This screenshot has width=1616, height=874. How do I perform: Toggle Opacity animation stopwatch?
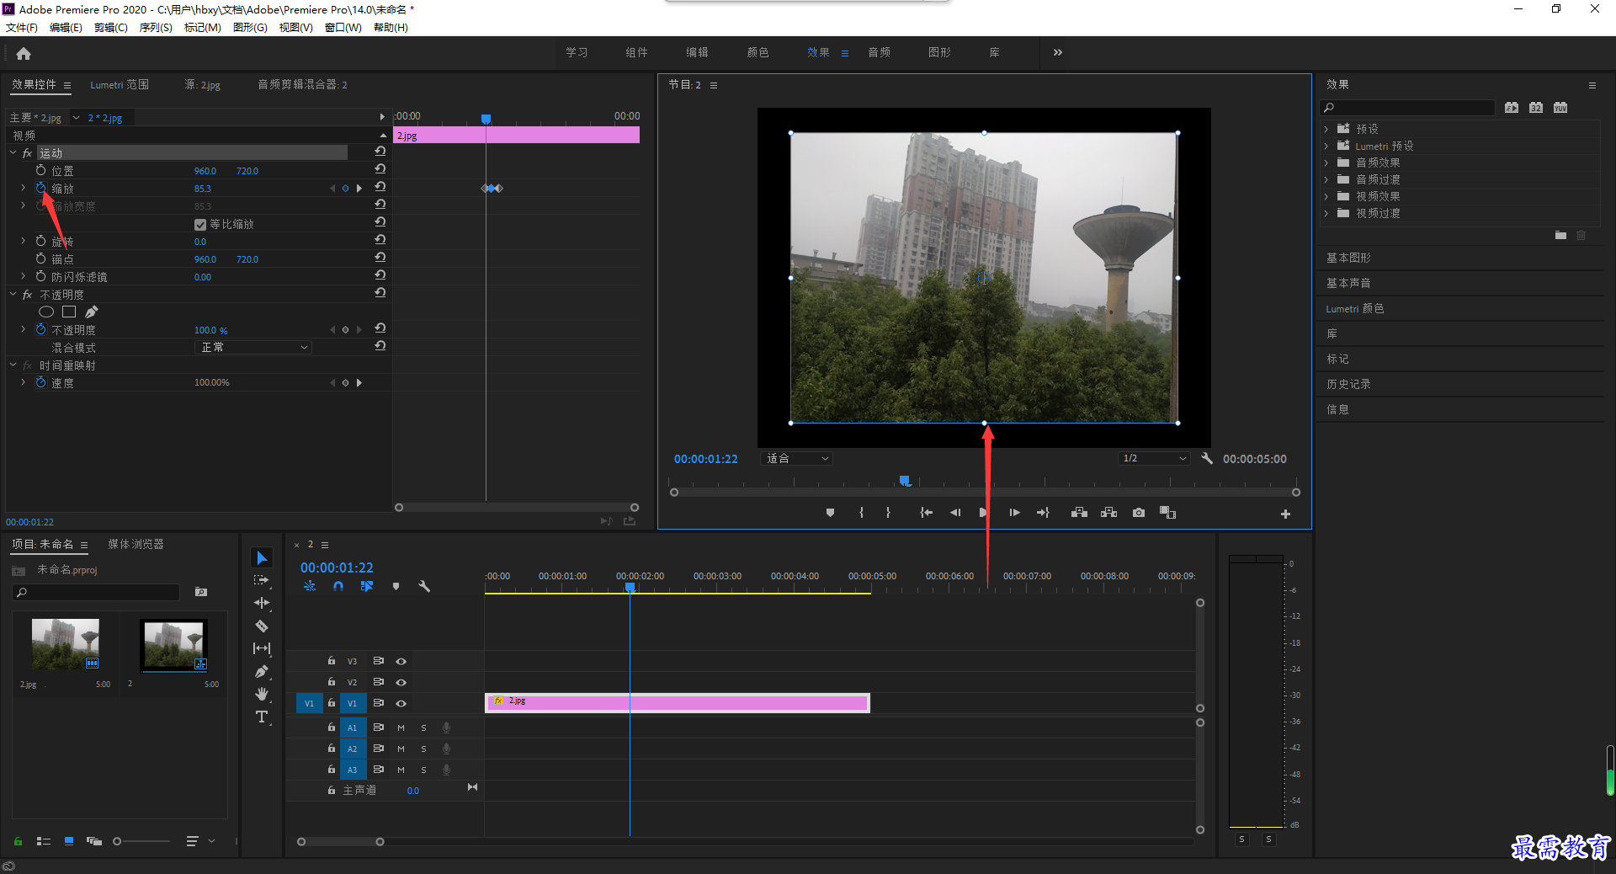tap(40, 329)
